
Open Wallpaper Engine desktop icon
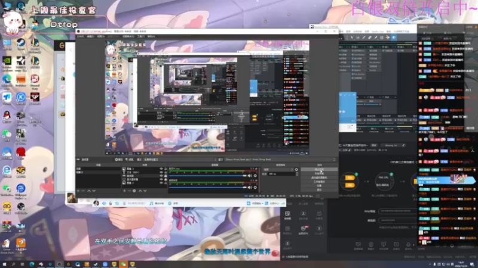click(21, 191)
